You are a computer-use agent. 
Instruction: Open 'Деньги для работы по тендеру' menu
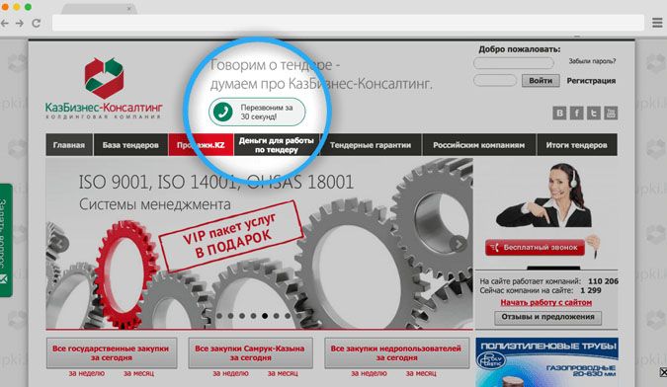point(276,145)
